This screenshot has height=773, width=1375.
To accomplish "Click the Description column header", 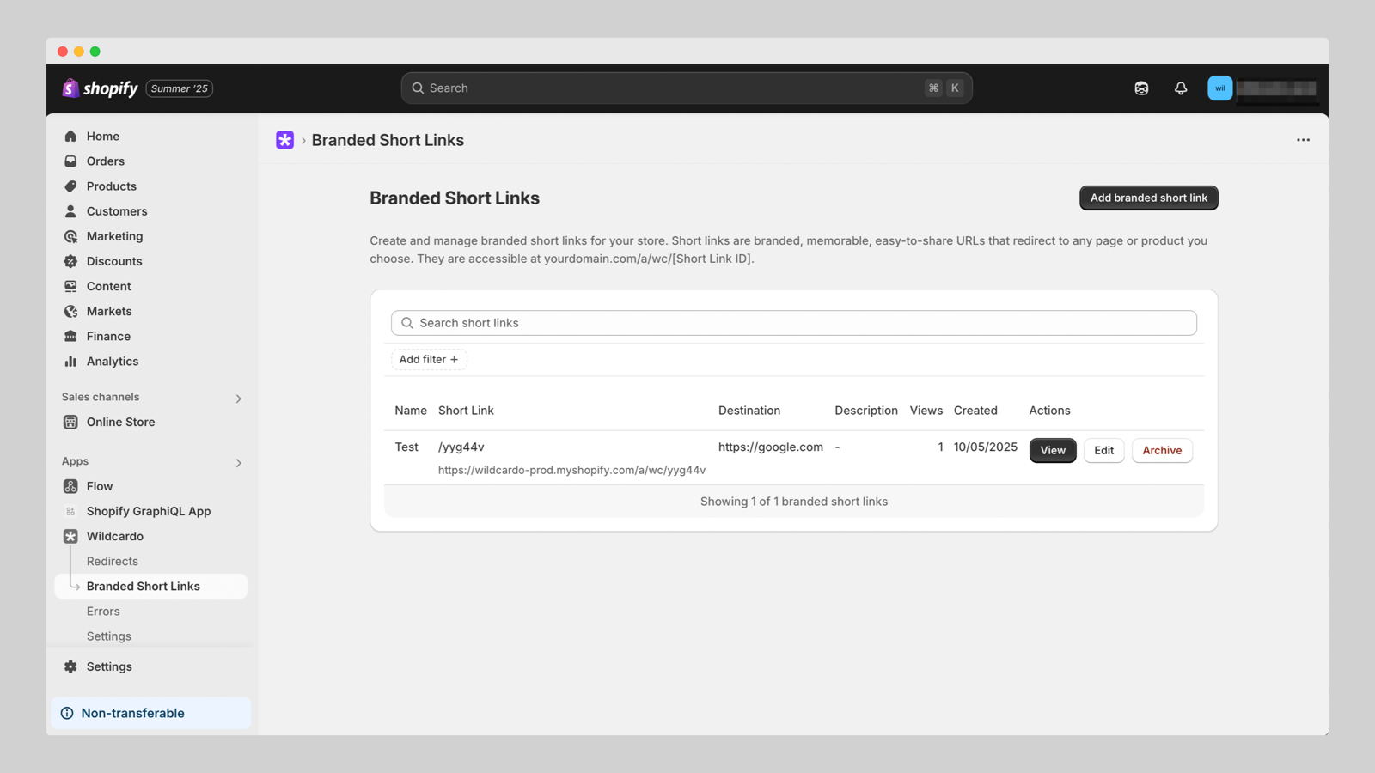I will [866, 411].
